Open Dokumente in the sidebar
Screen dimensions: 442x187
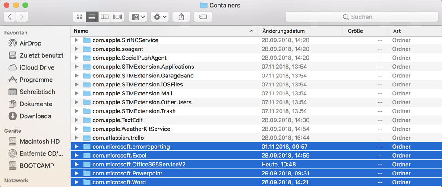[30, 104]
